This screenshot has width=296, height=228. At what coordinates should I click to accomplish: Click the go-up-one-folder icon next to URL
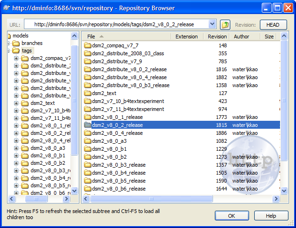pos(225,25)
